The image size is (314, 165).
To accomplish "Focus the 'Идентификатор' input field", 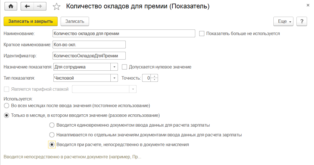I will pos(89,56).
